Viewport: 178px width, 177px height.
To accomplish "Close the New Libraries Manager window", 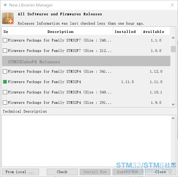I will [172, 5].
